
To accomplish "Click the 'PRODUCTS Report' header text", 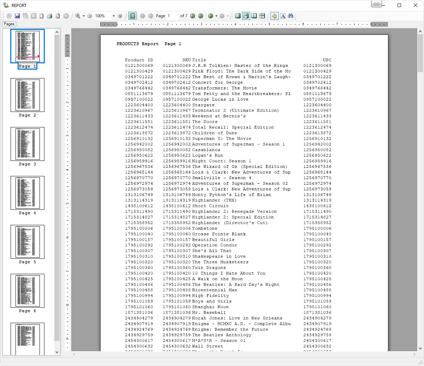I will [x=138, y=44].
